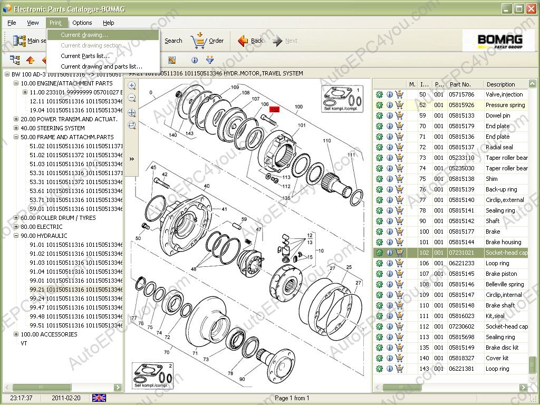Click the blue info icon in the second toolbar

tap(195, 60)
